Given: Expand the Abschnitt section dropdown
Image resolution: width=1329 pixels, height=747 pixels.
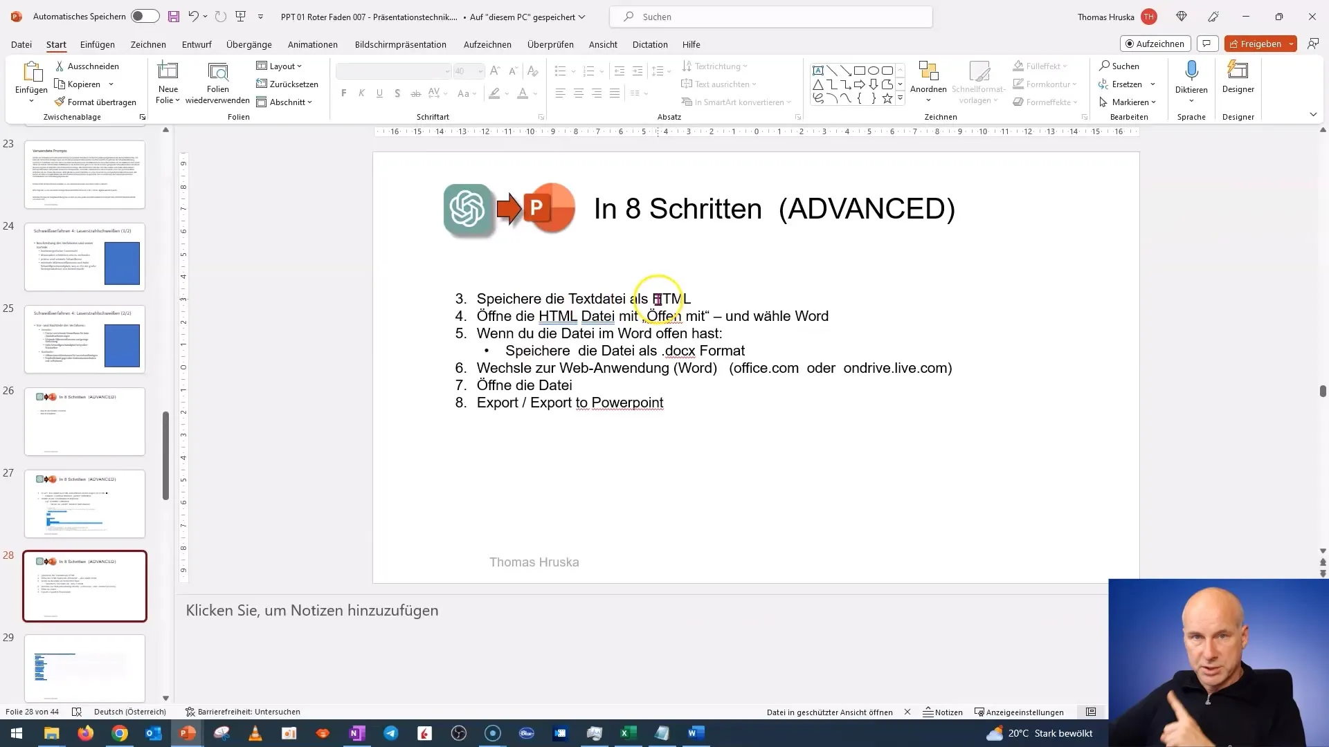Looking at the screenshot, I should coord(309,101).
